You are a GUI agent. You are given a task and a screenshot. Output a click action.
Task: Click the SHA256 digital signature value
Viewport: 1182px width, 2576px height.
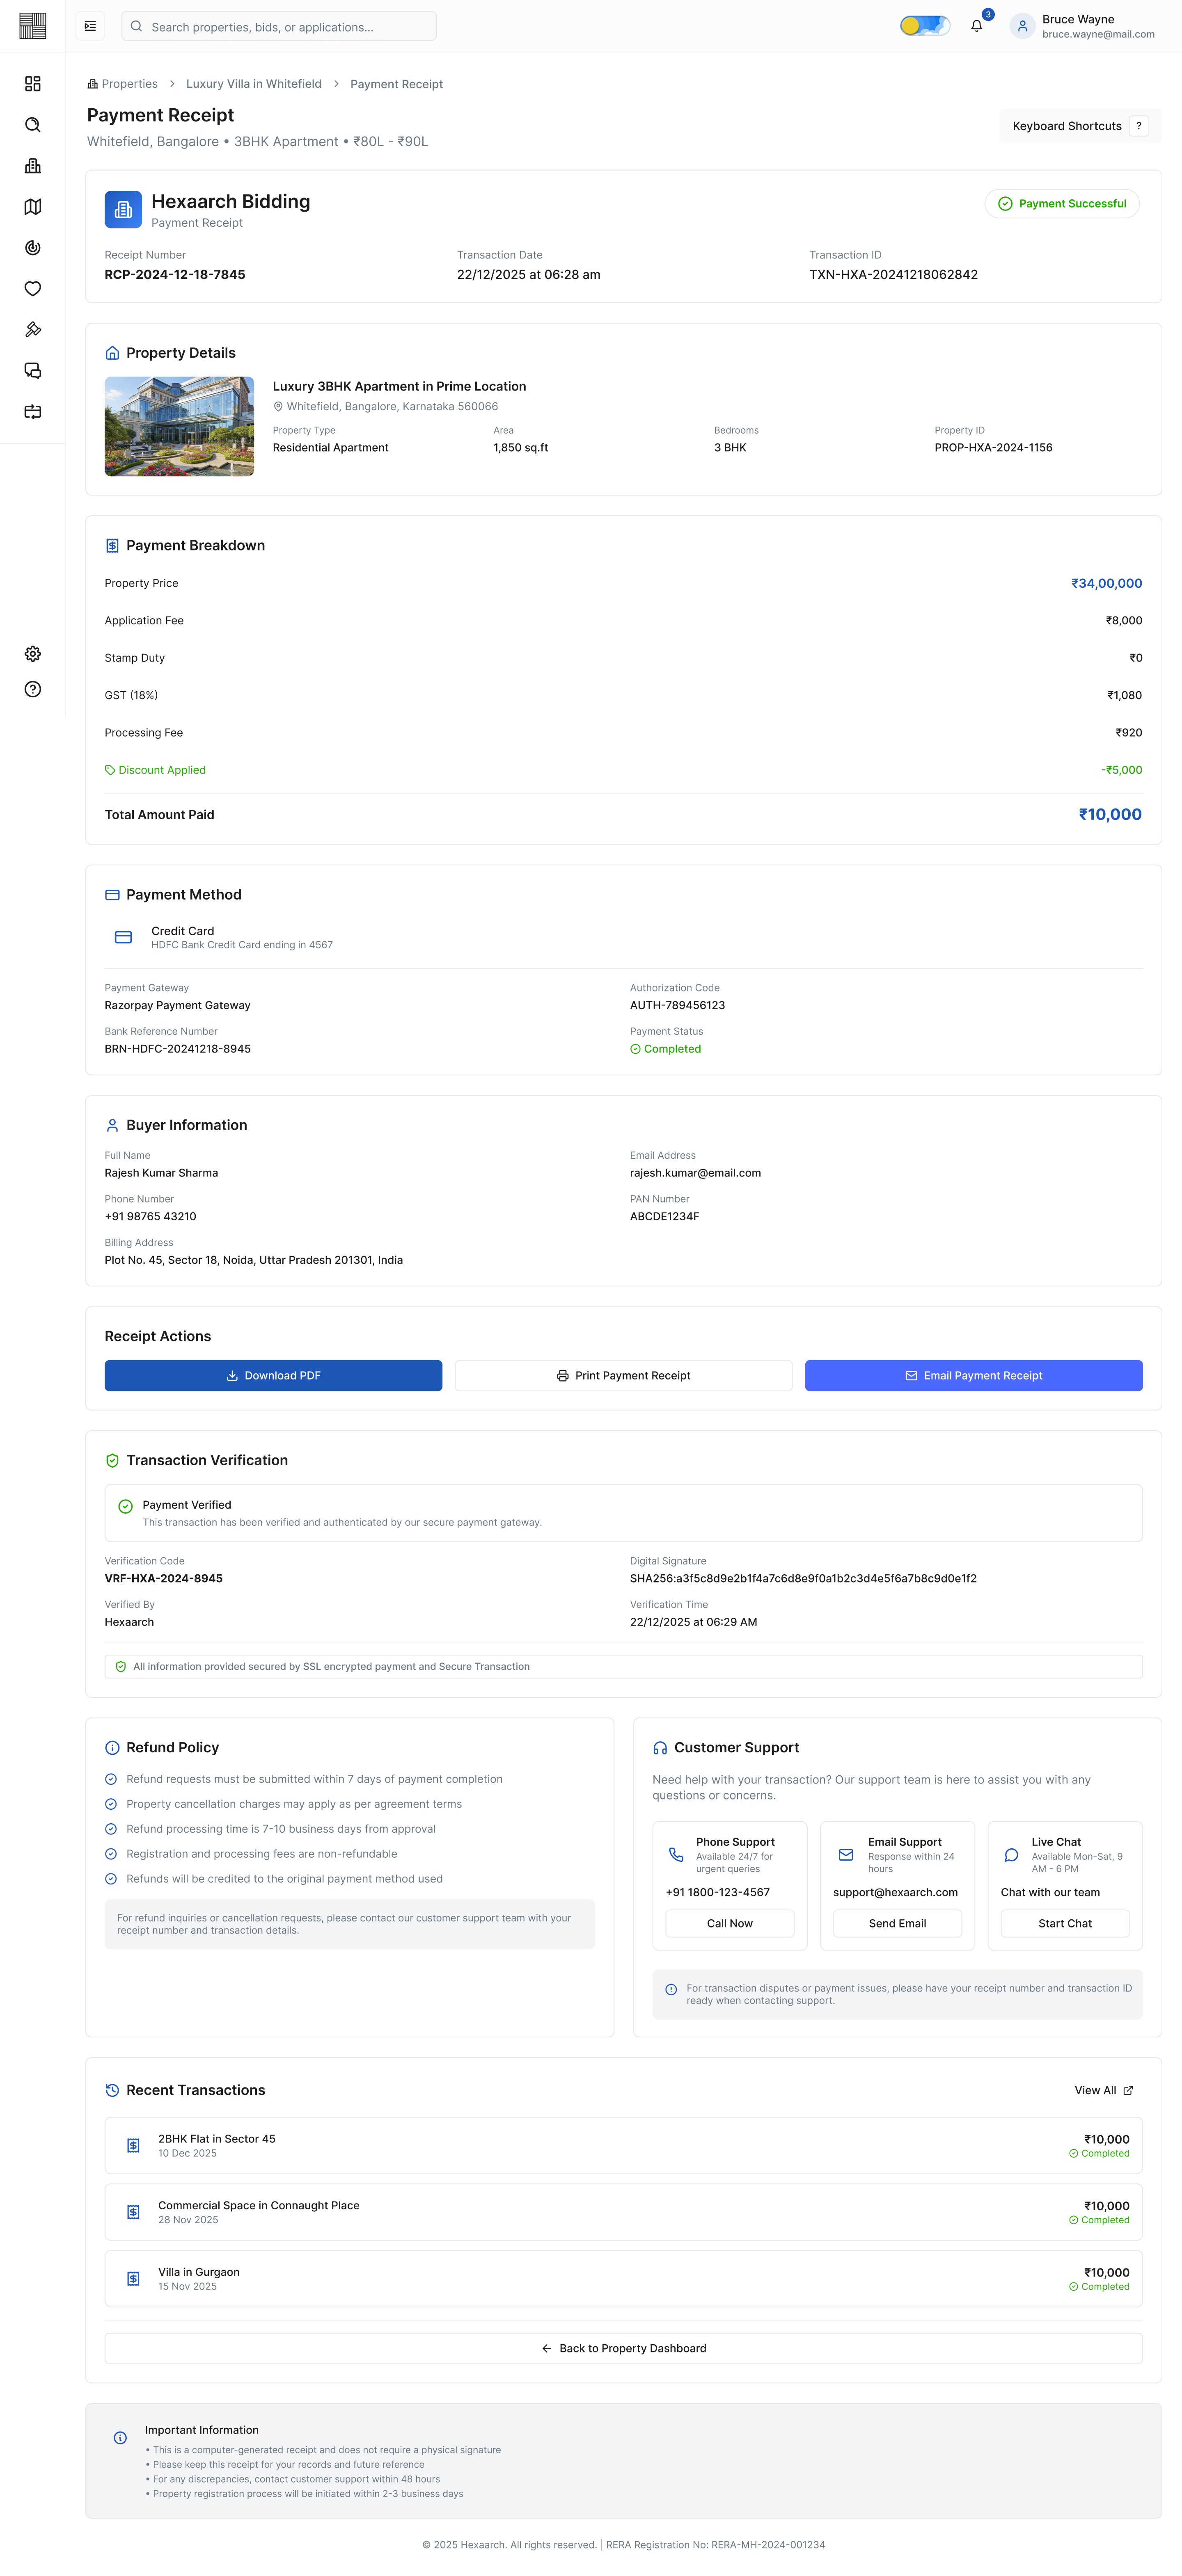(x=804, y=1579)
